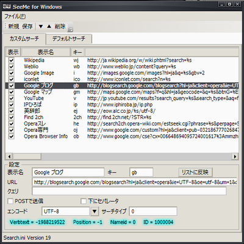Viewport: 244px width, 244px height.
Task: Open the ファイル(F) menu
Action: [x=15, y=16]
